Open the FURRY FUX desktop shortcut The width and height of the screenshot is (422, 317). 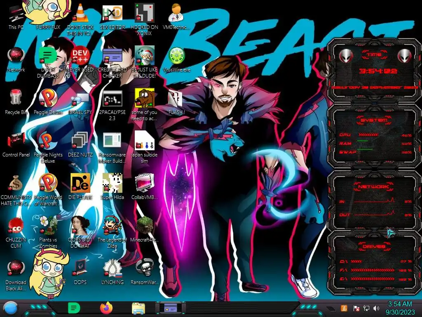(x=48, y=16)
